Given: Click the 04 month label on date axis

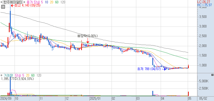Looking at the screenshot, I should click(163, 98).
